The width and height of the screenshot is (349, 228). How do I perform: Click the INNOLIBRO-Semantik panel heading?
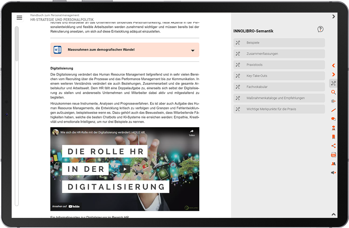pyautogui.click(x=253, y=31)
